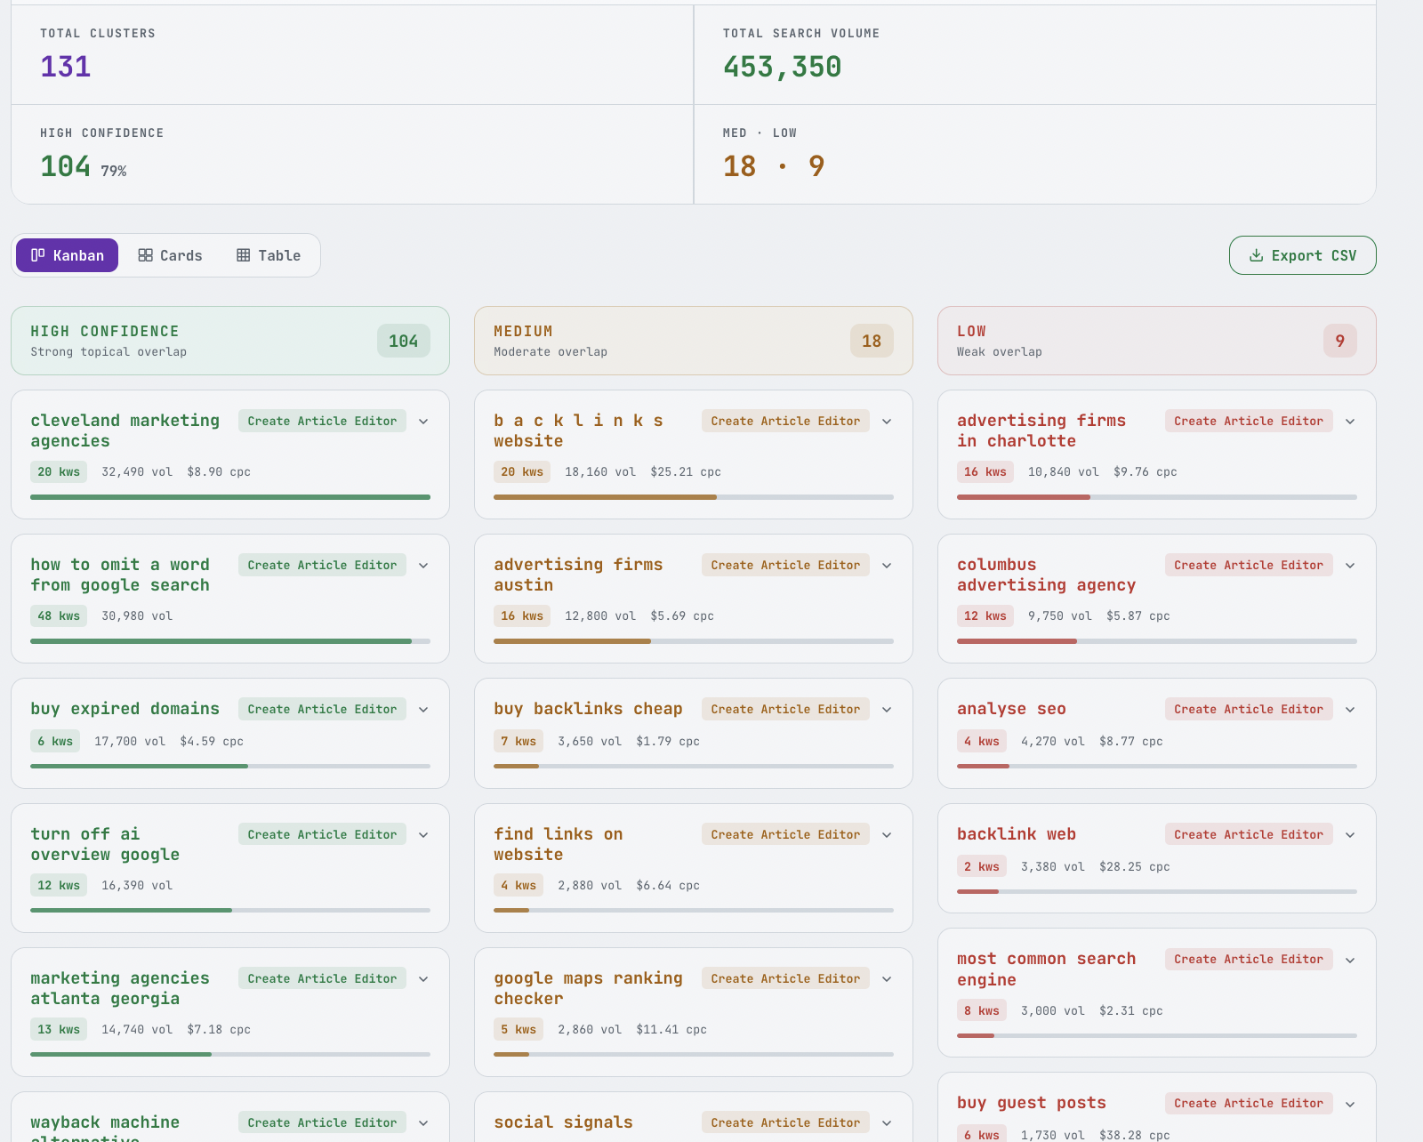
Task: Click the google maps ranking checker title
Action: point(588,988)
